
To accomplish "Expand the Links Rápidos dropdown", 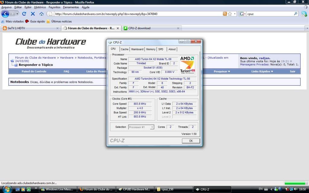I will coord(262,71).
